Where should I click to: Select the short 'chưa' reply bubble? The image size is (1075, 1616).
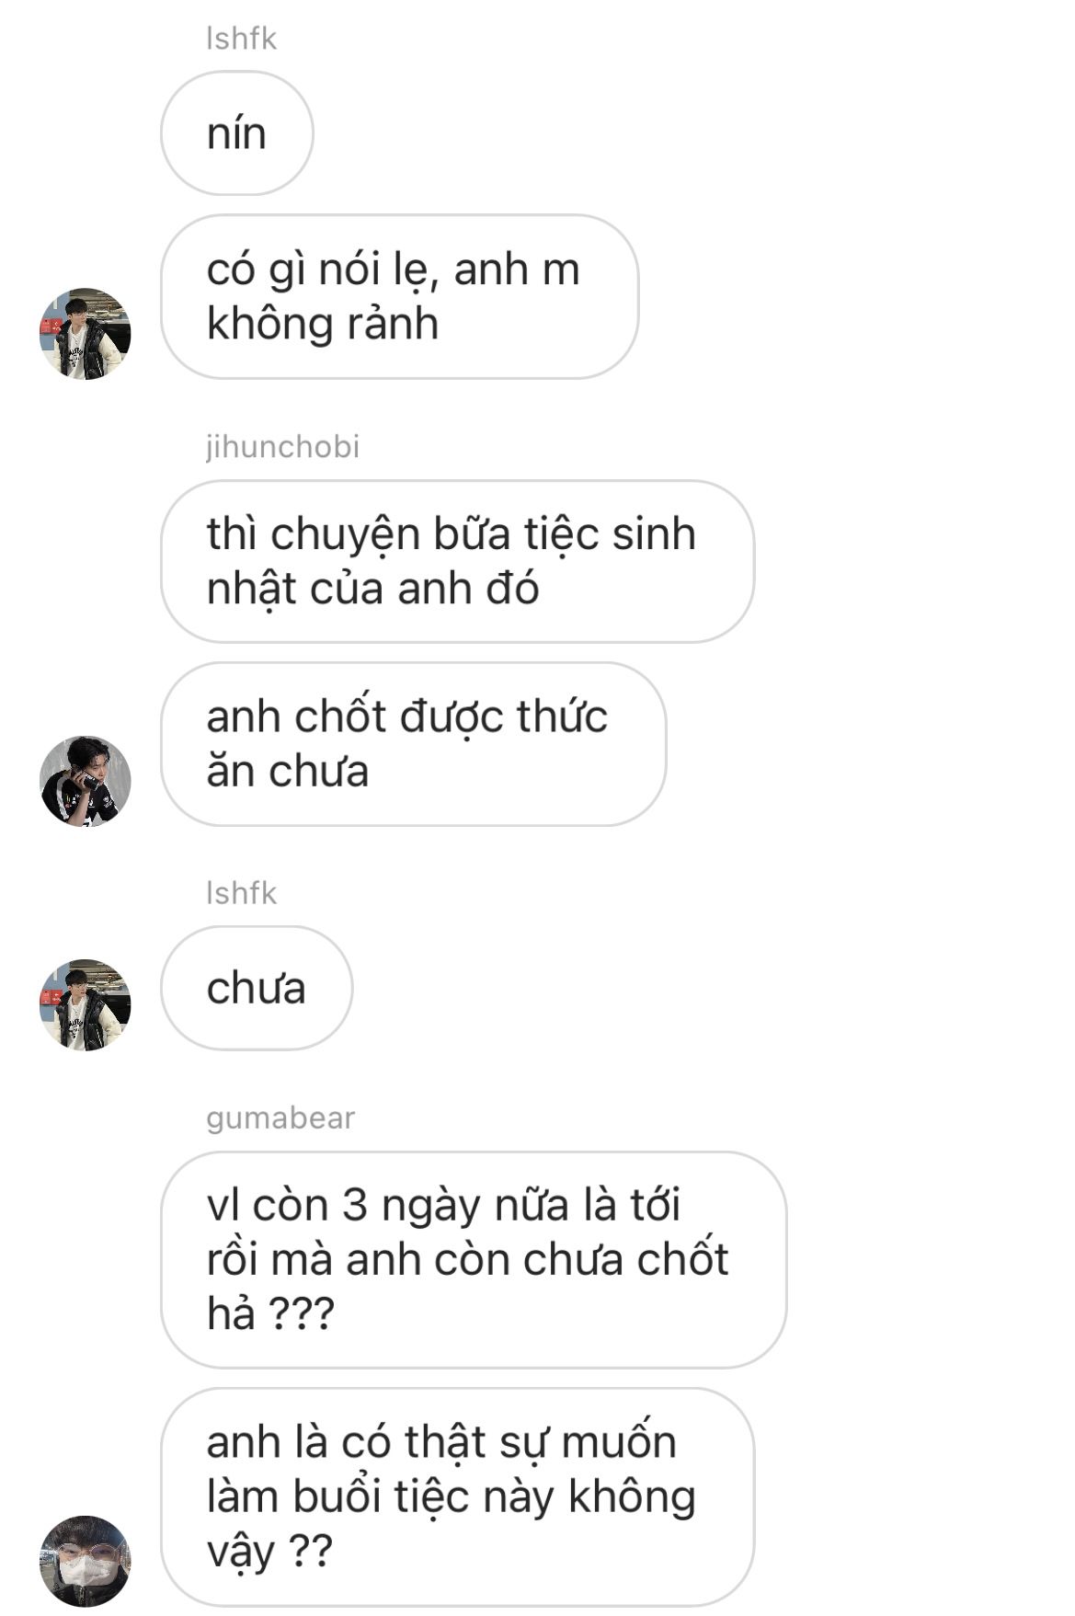[x=257, y=988]
